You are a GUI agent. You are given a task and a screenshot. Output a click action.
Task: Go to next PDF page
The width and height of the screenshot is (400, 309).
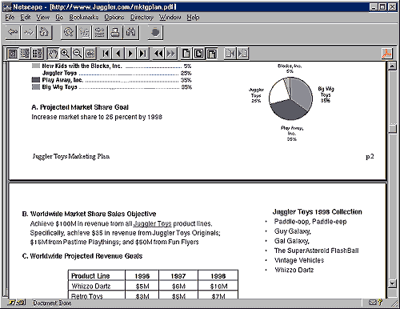[x=130, y=54]
